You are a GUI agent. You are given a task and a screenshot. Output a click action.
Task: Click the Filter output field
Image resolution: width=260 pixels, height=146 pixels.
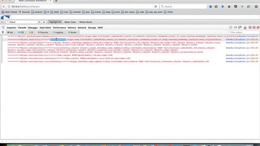point(243,32)
